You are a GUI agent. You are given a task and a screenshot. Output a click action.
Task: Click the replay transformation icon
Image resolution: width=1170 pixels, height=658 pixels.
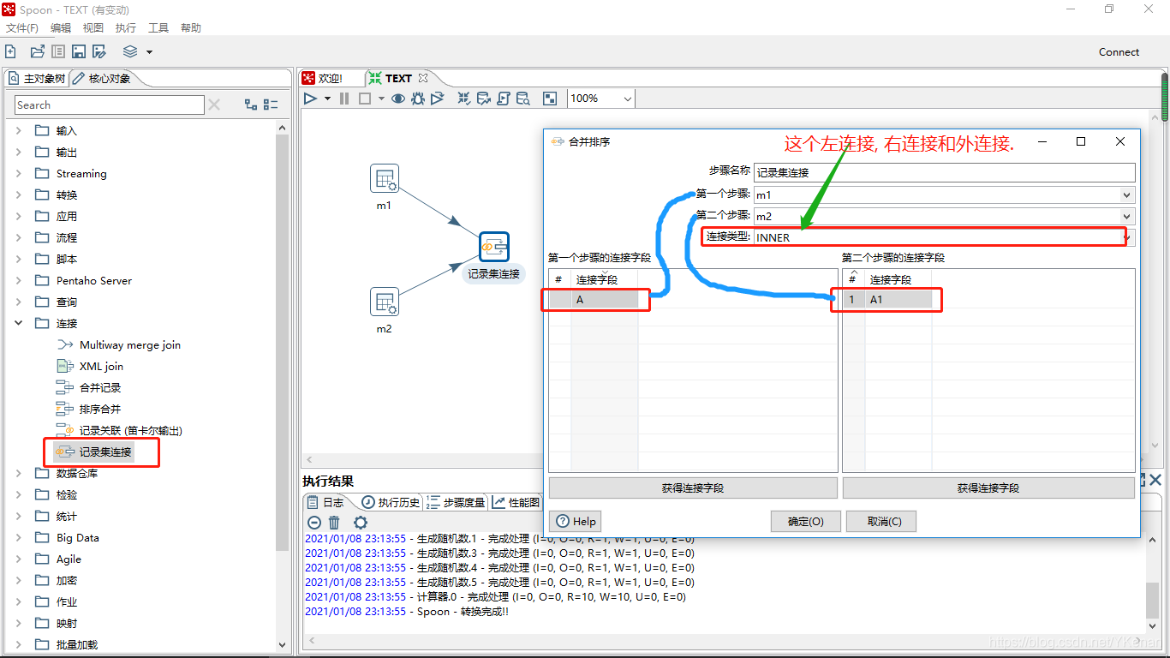click(x=438, y=99)
